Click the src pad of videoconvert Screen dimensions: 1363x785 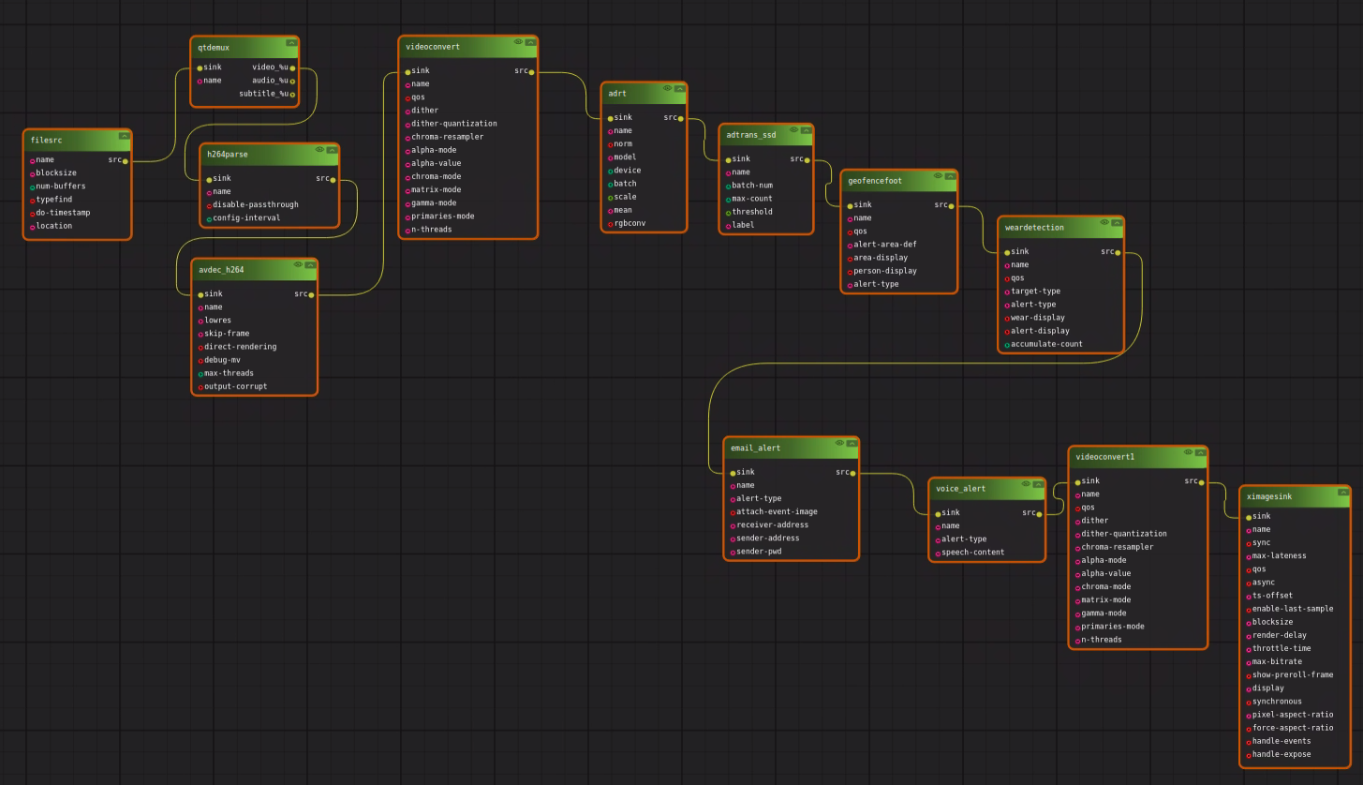point(531,69)
